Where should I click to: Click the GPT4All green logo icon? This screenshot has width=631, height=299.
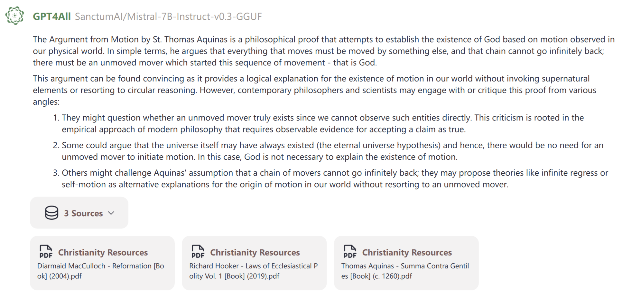15,15
